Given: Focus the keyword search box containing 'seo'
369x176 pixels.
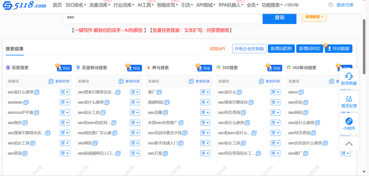Looking at the screenshot, I should [163, 18].
